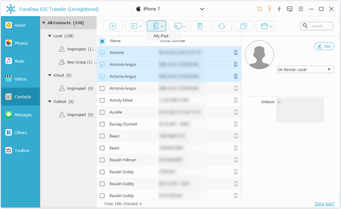Choose My iPad from export menu

[x=161, y=36]
